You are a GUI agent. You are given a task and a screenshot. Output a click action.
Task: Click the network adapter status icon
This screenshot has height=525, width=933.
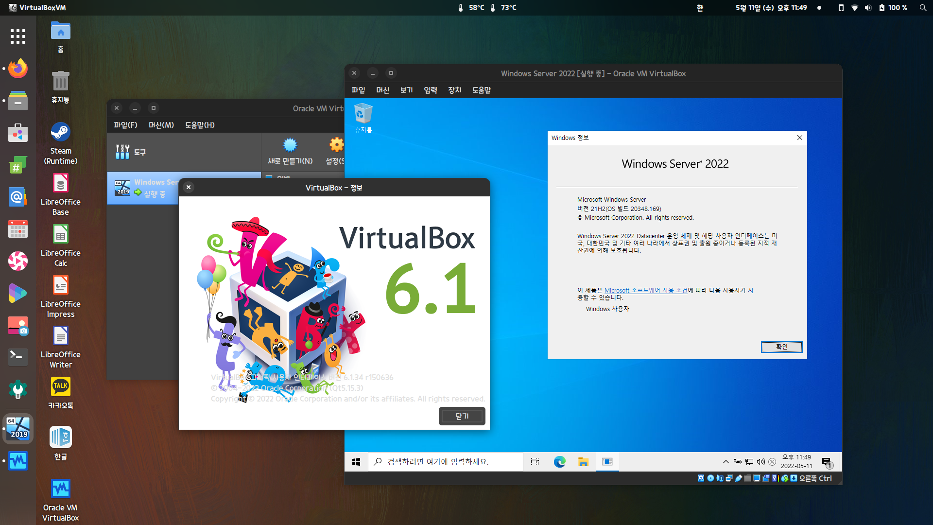pyautogui.click(x=729, y=478)
